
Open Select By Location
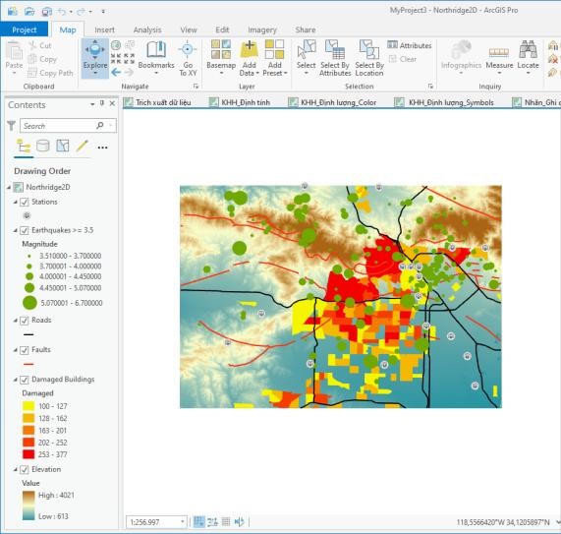[x=369, y=58]
